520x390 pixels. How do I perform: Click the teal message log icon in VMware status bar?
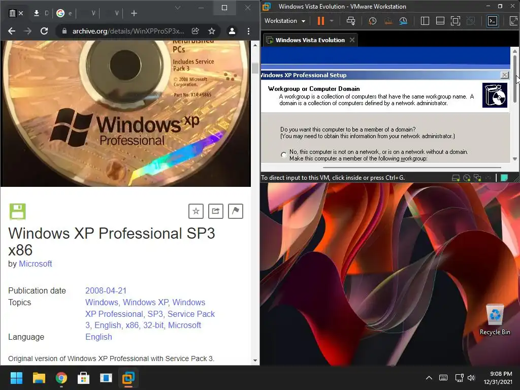pyautogui.click(x=504, y=178)
